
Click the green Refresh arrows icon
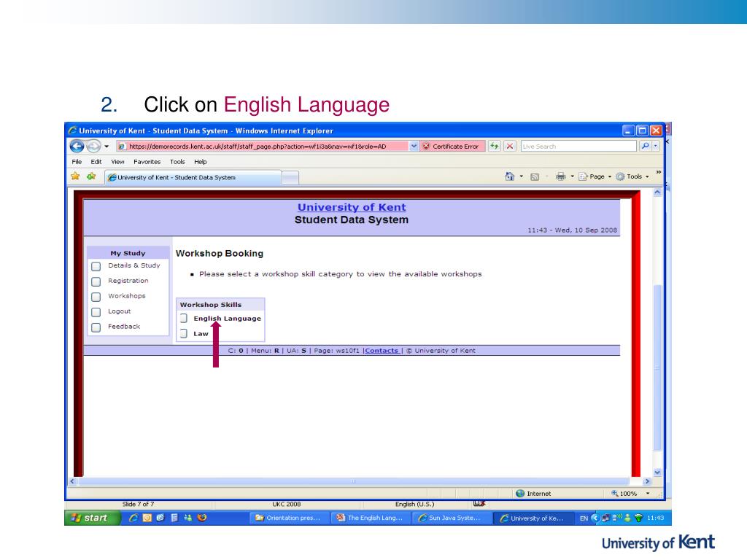coord(495,146)
